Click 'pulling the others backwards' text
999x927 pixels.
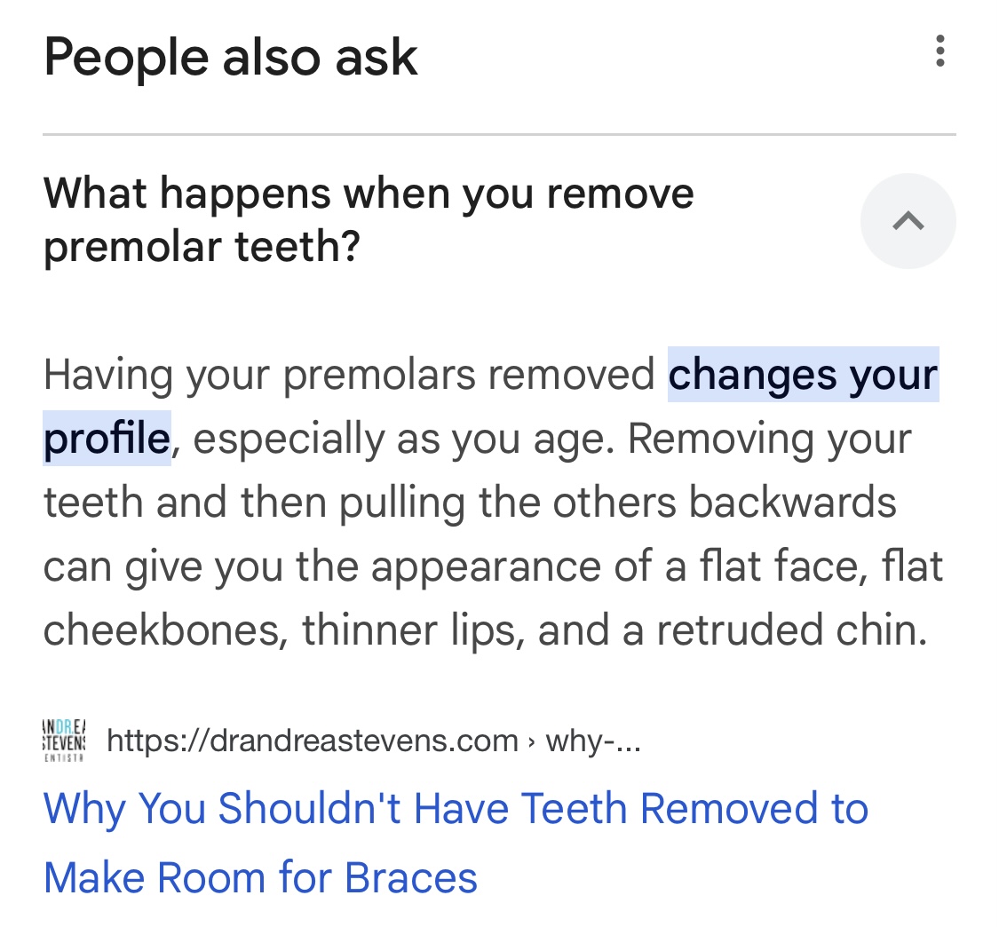pos(618,503)
